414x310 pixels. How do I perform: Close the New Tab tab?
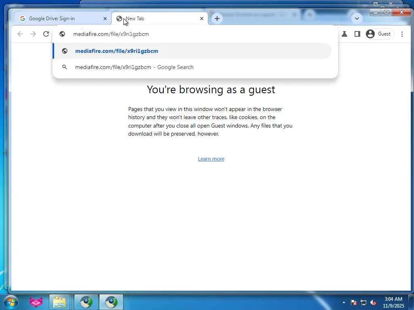202,19
